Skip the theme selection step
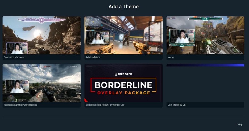This screenshot has height=131, width=249. (240, 125)
